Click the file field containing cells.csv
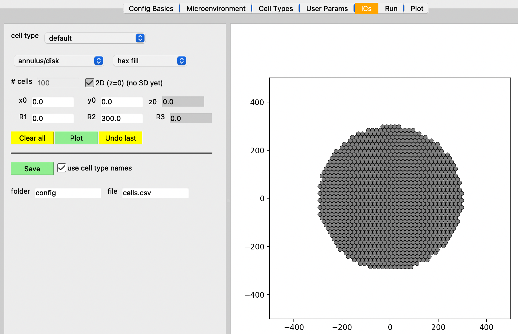Viewport: 518px width, 334px height. (x=155, y=193)
